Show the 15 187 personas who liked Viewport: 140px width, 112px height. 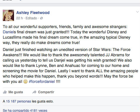(x=18, y=101)
